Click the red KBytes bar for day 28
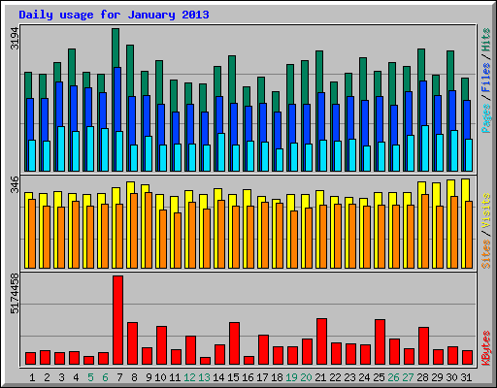 click(423, 346)
